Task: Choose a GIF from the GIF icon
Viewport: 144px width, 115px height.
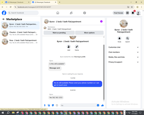Action: (x=57, y=105)
